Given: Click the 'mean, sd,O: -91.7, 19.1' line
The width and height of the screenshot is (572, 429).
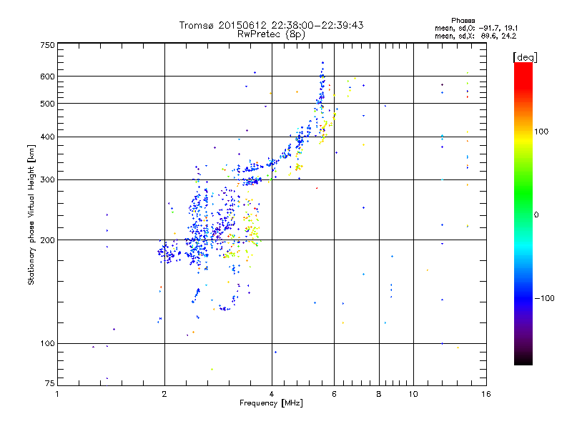Looking at the screenshot, I should 476,28.
